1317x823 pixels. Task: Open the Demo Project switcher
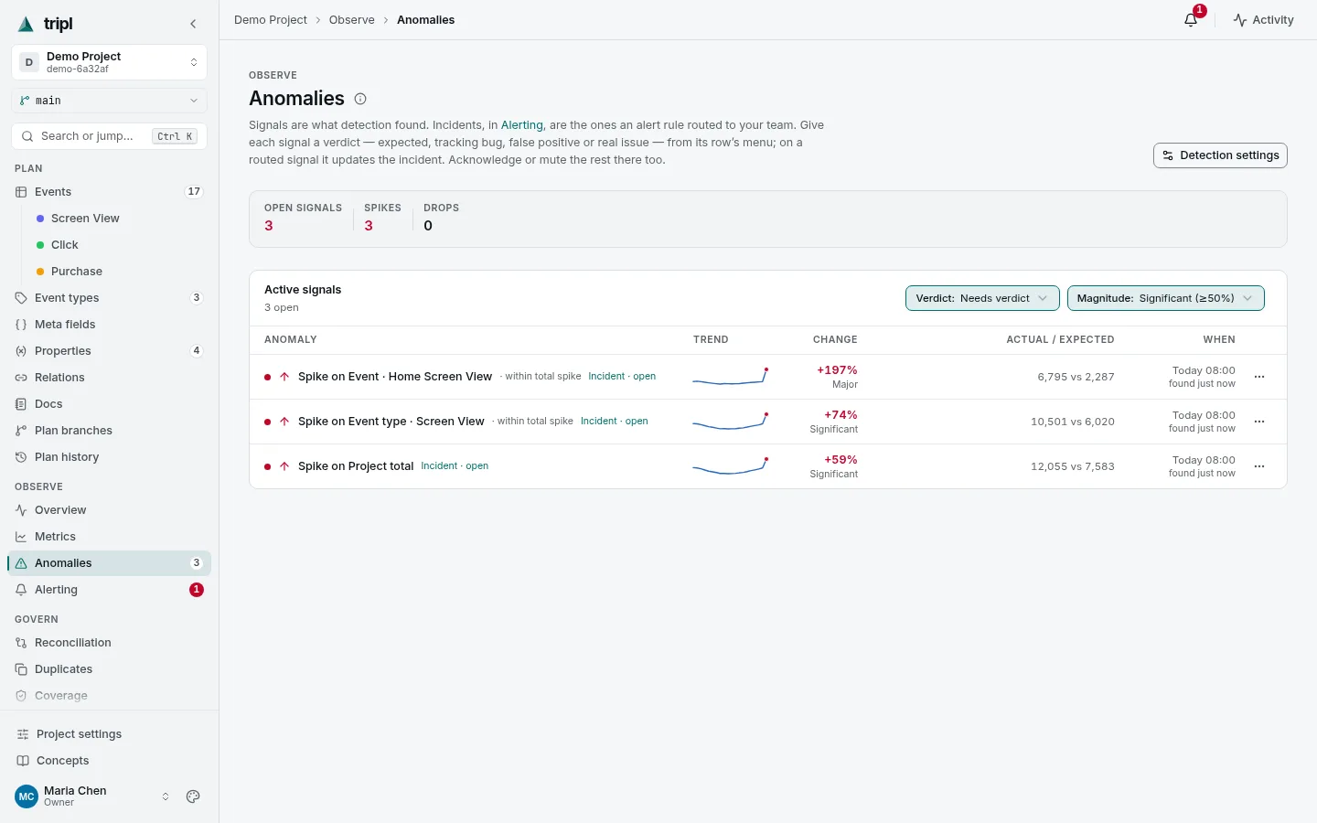click(x=109, y=62)
